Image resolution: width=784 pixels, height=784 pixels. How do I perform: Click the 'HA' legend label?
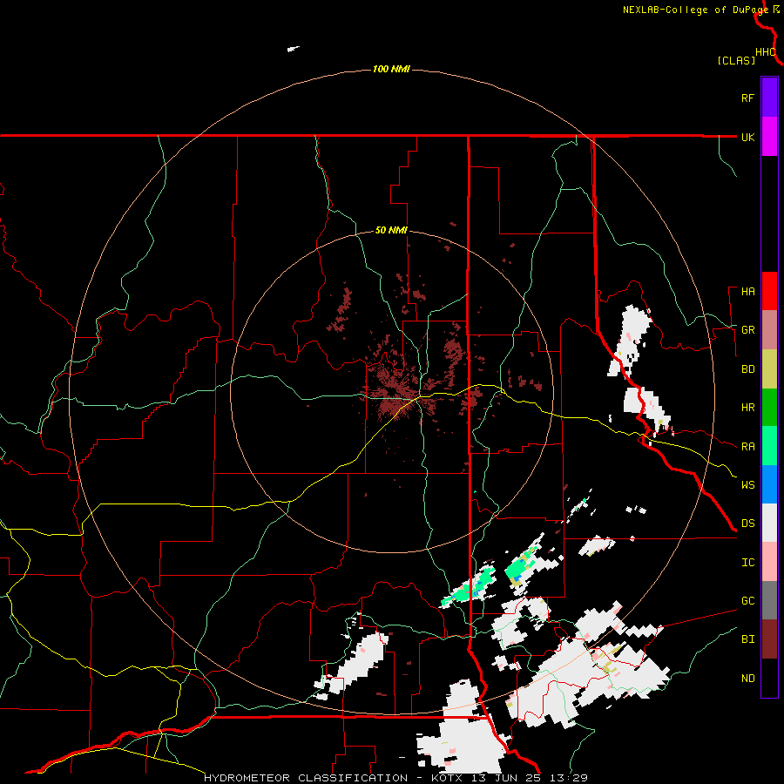click(x=747, y=292)
